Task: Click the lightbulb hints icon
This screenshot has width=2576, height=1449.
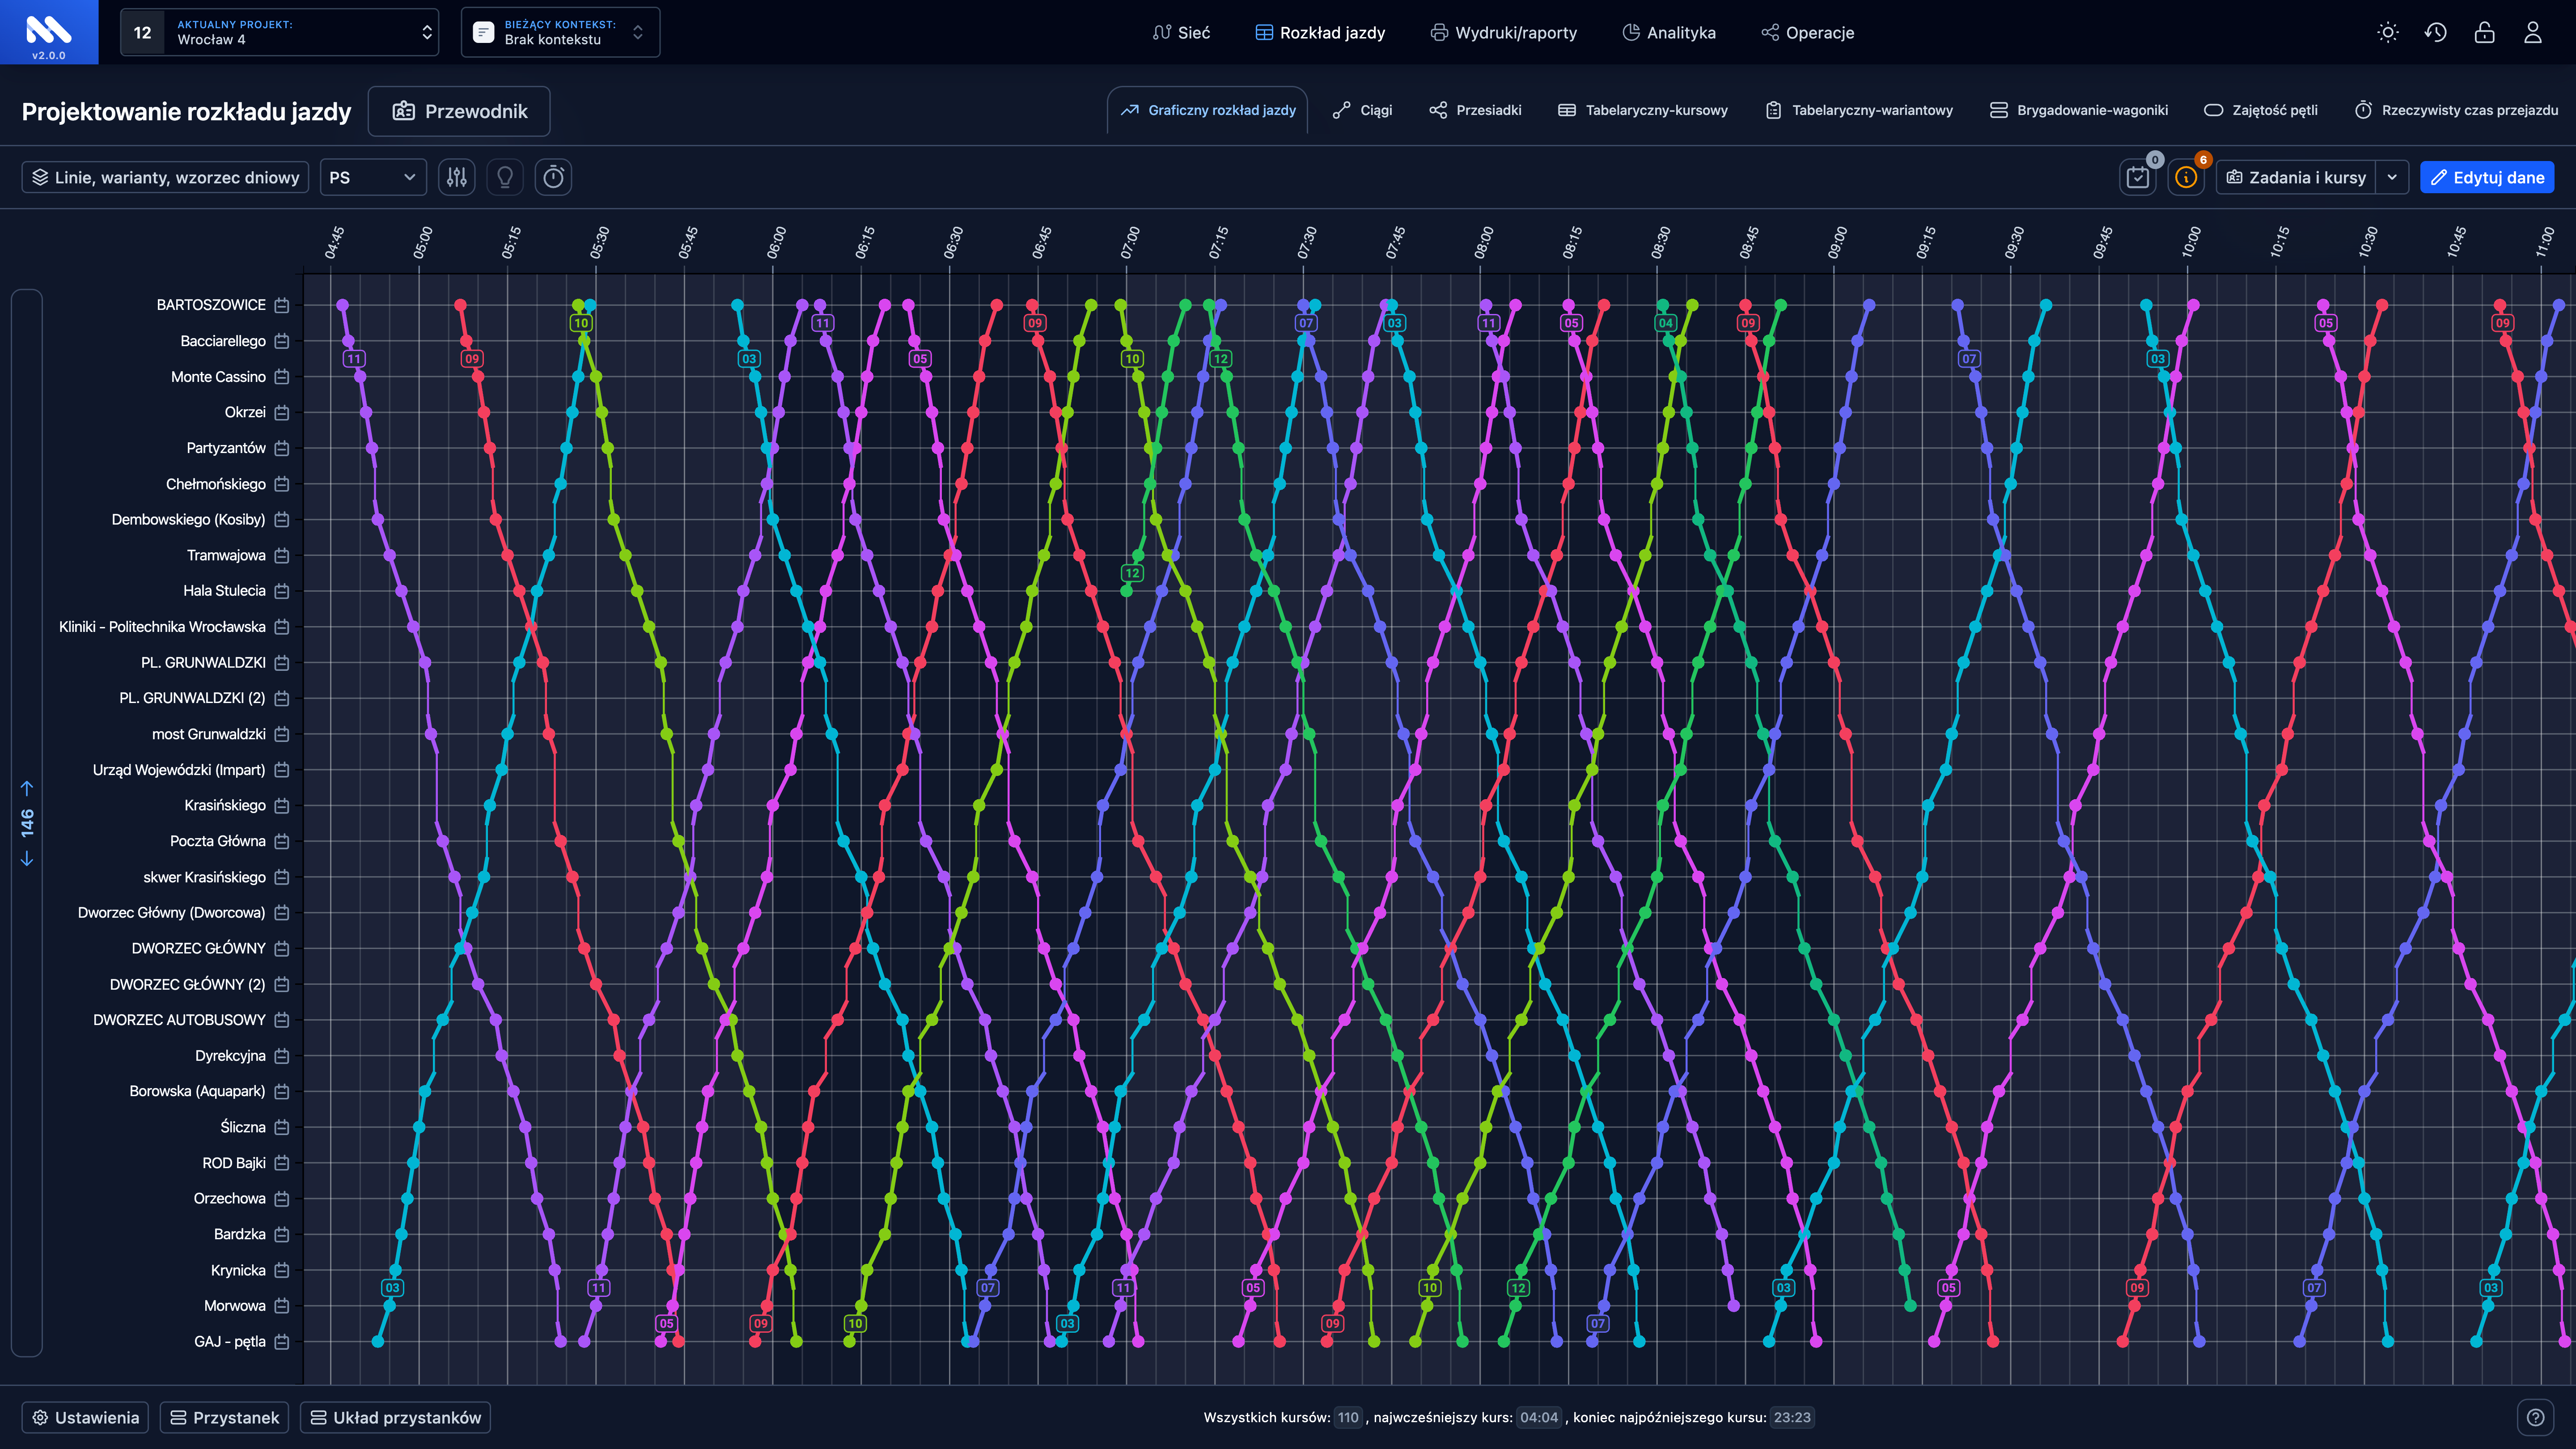Action: (x=505, y=177)
